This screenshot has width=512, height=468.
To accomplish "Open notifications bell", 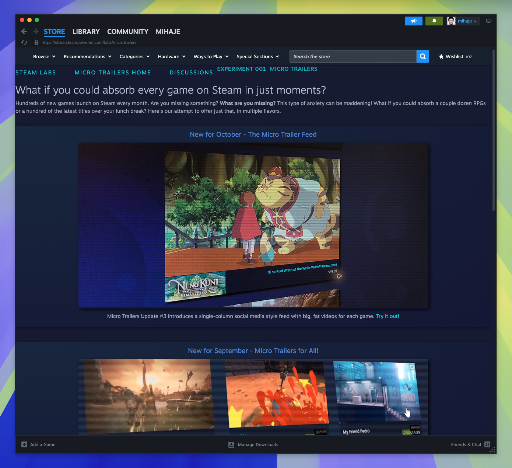I will coord(434,21).
